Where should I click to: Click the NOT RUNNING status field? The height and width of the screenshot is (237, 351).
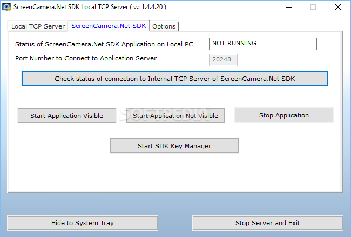click(263, 44)
